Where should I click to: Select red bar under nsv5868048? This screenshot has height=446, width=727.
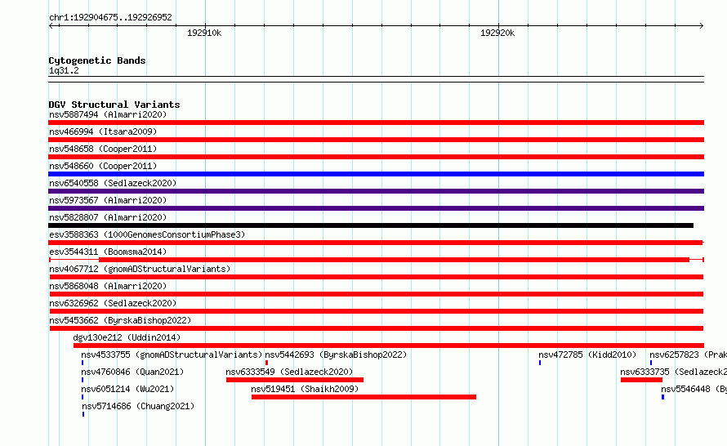(377, 294)
